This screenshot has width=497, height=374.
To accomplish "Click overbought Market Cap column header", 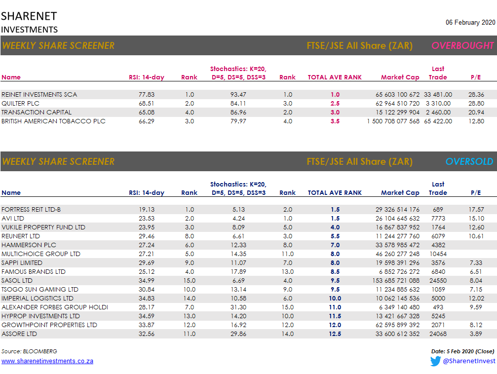I will pyautogui.click(x=400, y=77).
